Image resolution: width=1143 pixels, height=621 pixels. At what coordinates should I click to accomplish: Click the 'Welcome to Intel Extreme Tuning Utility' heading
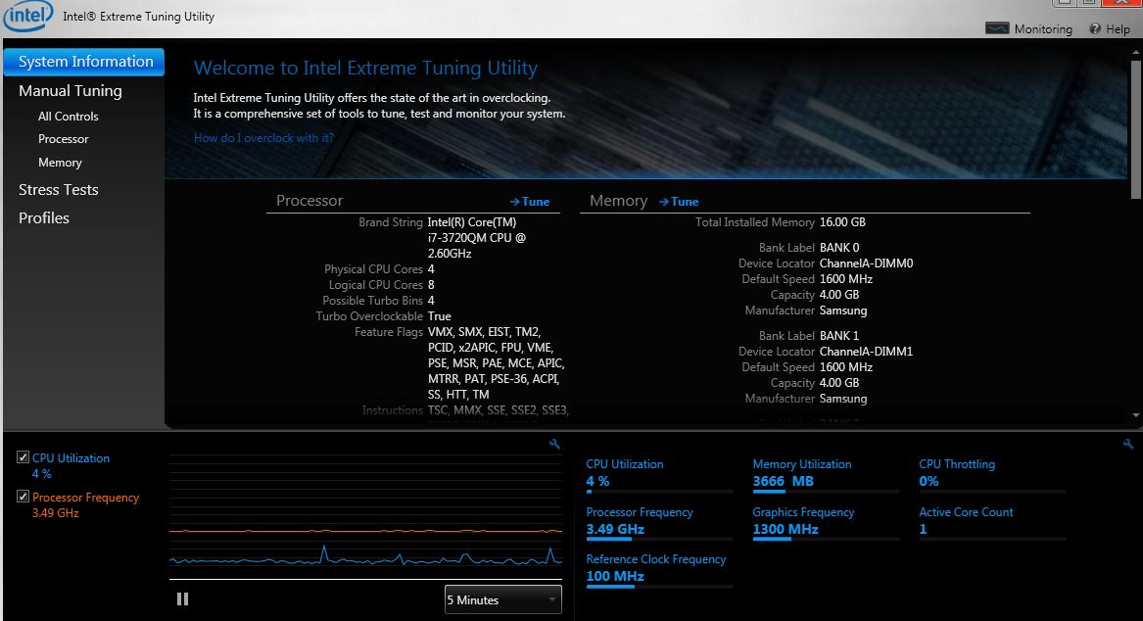point(365,68)
